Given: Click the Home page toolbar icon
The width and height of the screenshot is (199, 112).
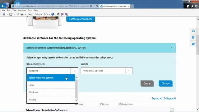Looking at the screenshot, I should pyautogui.click(x=4, y=14).
